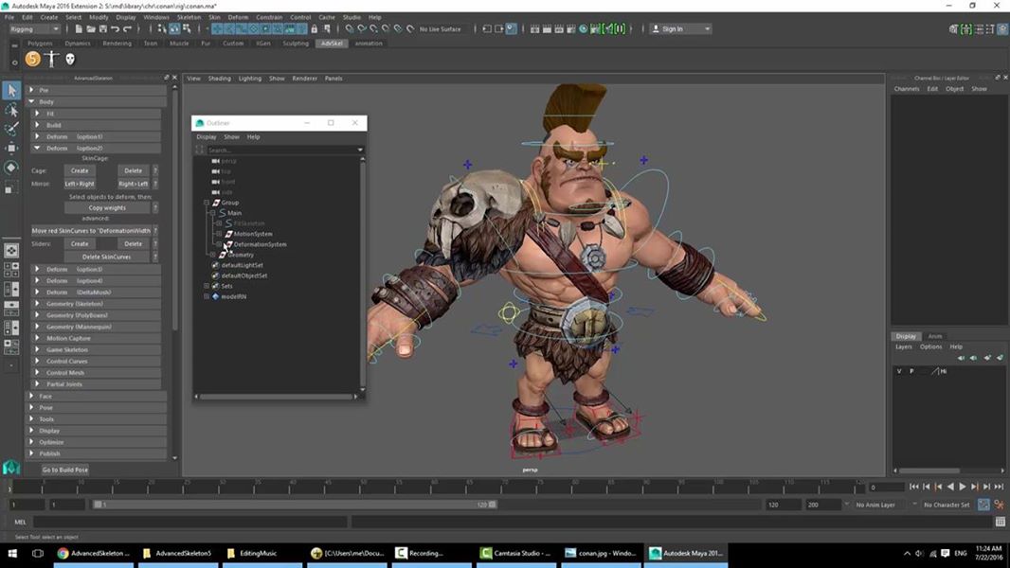
Task: Click the time slider ruler
Action: 438,487
